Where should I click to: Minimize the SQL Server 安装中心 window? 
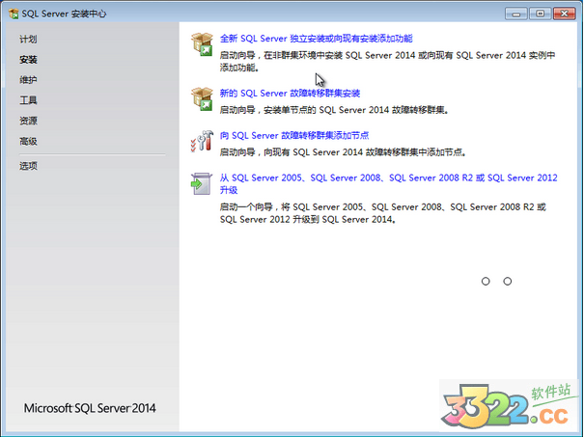coord(515,14)
